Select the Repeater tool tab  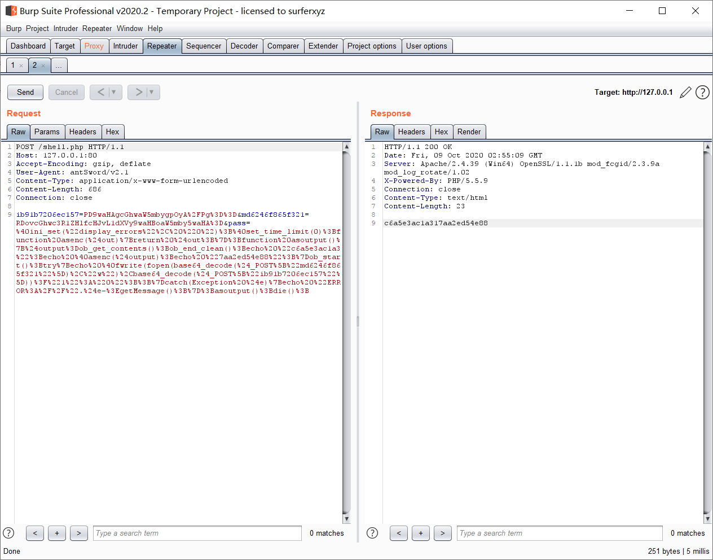click(162, 46)
